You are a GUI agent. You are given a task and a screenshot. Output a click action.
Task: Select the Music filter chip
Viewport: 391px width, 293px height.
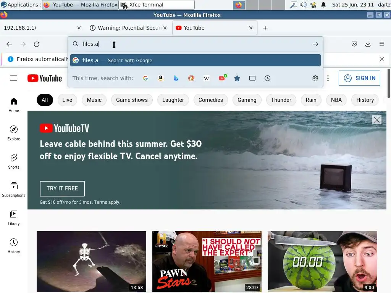[x=94, y=100]
